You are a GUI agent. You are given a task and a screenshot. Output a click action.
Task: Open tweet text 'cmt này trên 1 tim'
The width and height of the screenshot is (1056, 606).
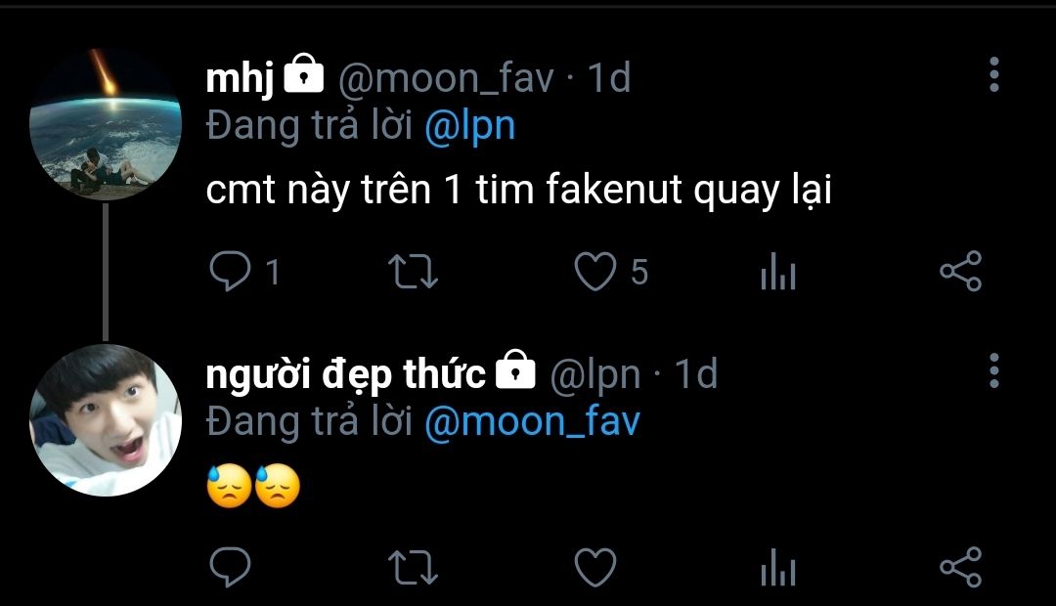point(518,191)
